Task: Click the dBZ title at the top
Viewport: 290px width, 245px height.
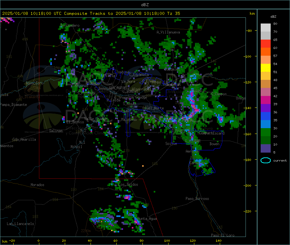Action: tap(145, 5)
